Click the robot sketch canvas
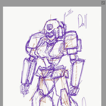 pos(52,56)
